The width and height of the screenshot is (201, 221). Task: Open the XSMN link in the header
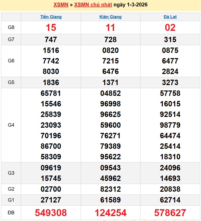tap(61, 5)
